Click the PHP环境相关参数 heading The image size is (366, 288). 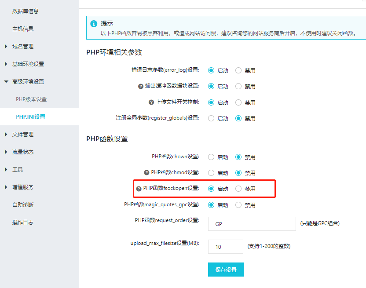[114, 52]
